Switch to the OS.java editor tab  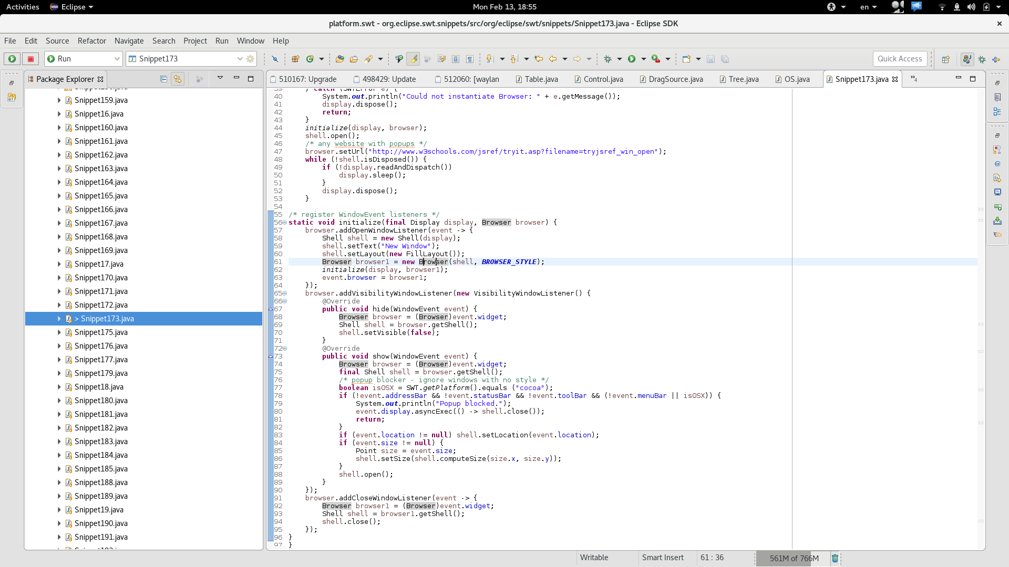click(792, 79)
